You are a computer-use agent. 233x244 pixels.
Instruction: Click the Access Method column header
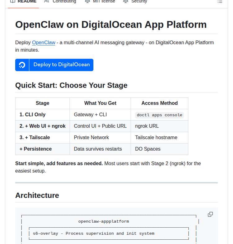pos(159,103)
